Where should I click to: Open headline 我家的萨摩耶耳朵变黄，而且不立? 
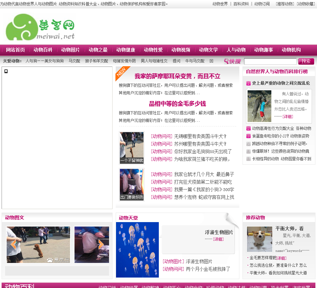pyautogui.click(x=177, y=76)
